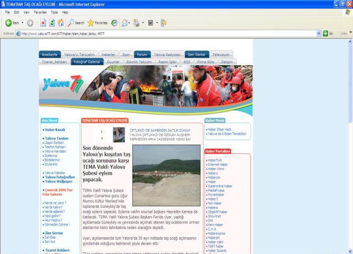Open the Superonline Haber link
The image size is (353, 254).
pyautogui.click(x=220, y=186)
